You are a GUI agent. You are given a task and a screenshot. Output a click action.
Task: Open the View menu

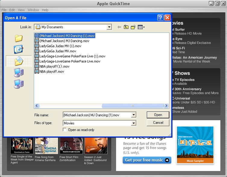(x=21, y=10)
